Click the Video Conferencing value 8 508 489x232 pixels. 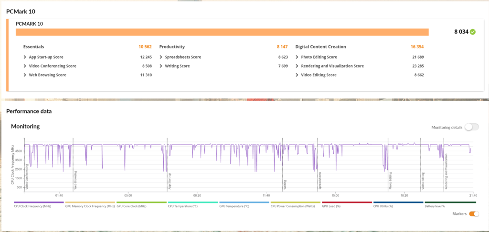tap(147, 66)
